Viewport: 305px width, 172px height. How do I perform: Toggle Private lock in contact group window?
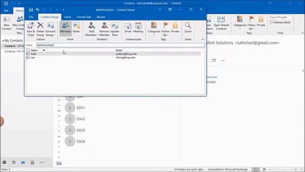(x=175, y=28)
